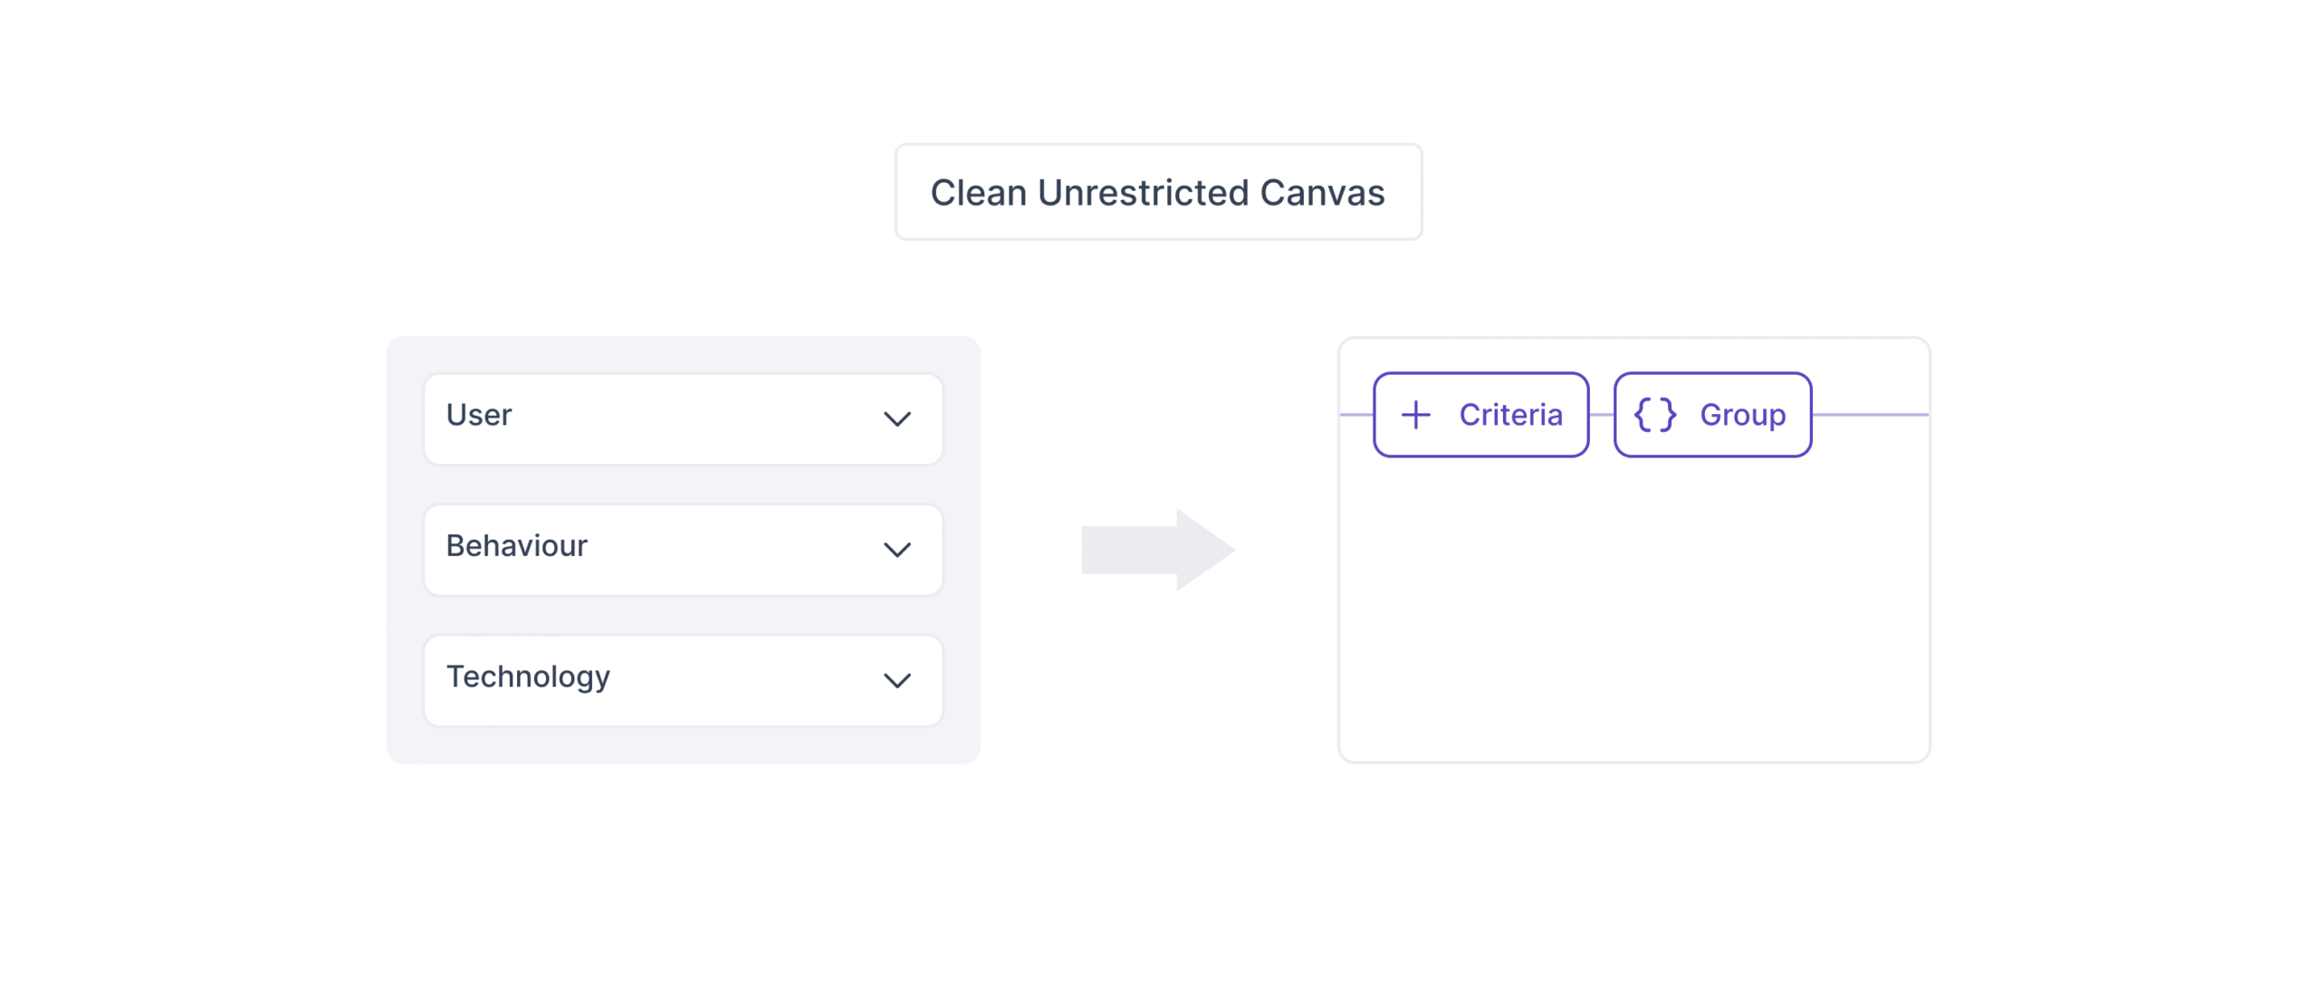Click the chevron arrow on the Behaviour row

[x=896, y=549]
